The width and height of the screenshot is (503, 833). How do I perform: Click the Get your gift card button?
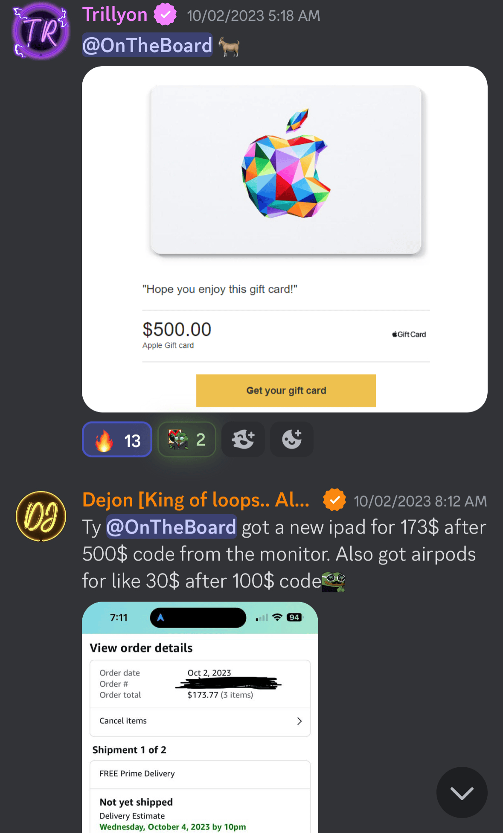(x=286, y=390)
